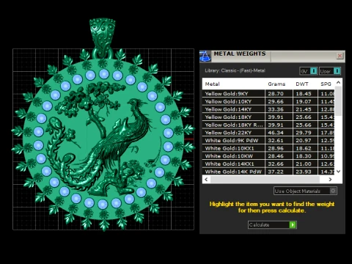Select the White Gold:10KX1 row
The width and height of the screenshot is (352, 264).
coord(268,148)
